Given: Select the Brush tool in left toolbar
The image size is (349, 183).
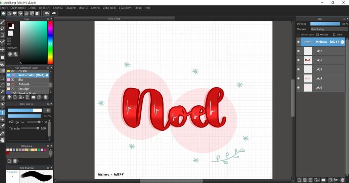Looking at the screenshot, I should 2,22.
